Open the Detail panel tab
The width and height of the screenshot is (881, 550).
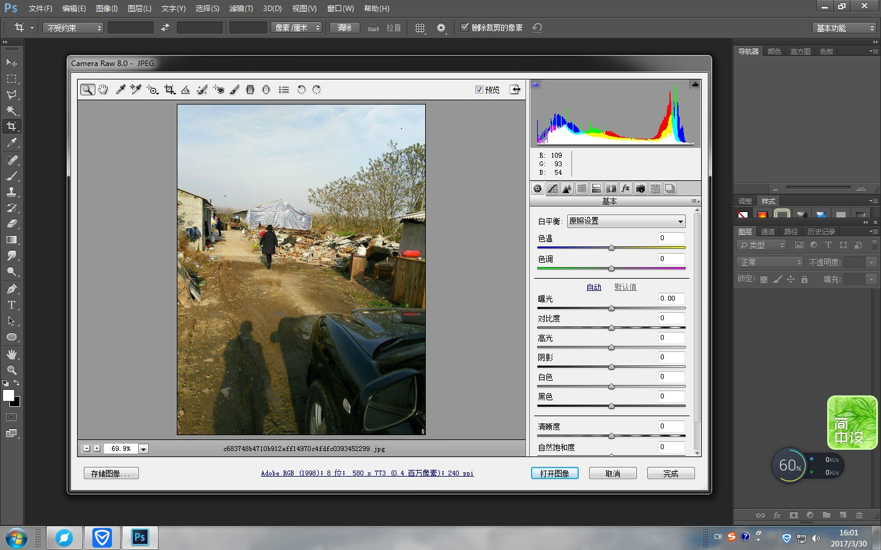(x=567, y=189)
